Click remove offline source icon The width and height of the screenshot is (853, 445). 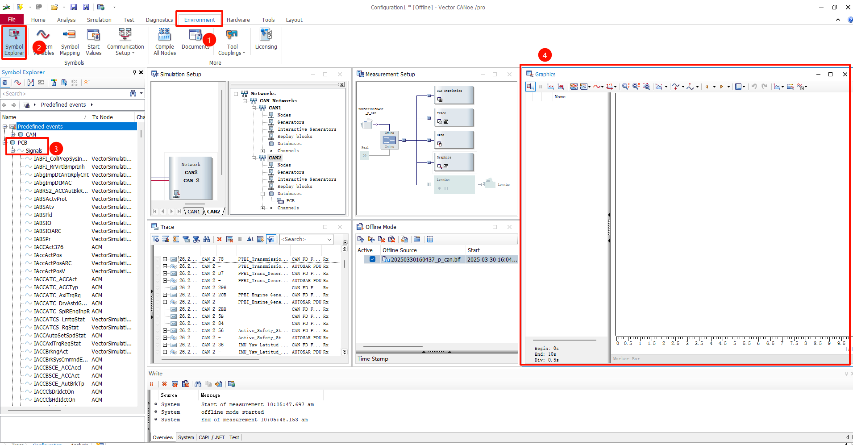[x=381, y=239]
